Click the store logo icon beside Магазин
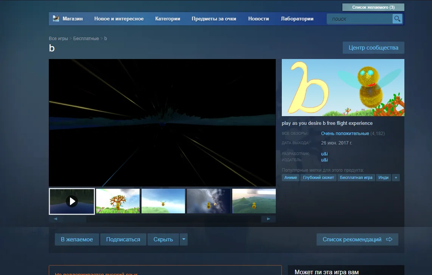Image resolution: width=432 pixels, height=275 pixels. (x=56, y=19)
